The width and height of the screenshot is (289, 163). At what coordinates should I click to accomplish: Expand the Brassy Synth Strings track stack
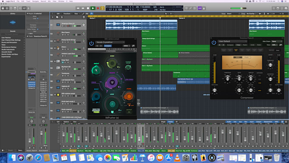pos(55,41)
